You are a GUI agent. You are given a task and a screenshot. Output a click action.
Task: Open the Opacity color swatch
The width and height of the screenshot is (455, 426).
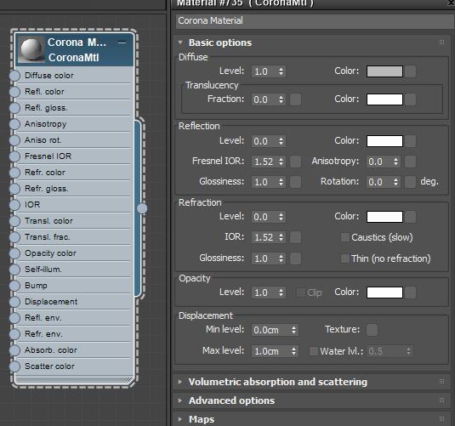tap(384, 293)
